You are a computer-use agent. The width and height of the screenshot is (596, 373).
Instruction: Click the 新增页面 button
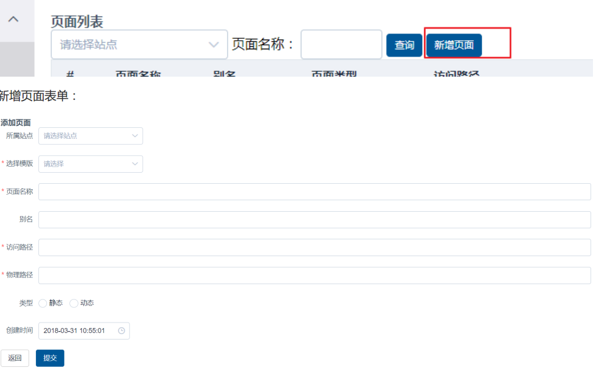tap(454, 45)
